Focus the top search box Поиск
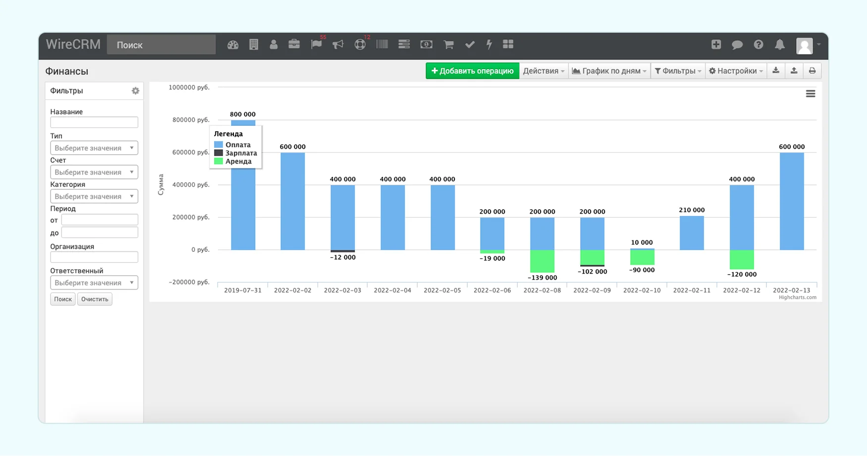 tap(162, 45)
